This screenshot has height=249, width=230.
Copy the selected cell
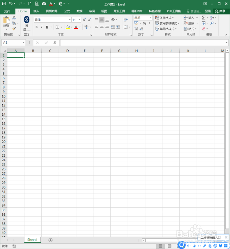click(x=14, y=23)
